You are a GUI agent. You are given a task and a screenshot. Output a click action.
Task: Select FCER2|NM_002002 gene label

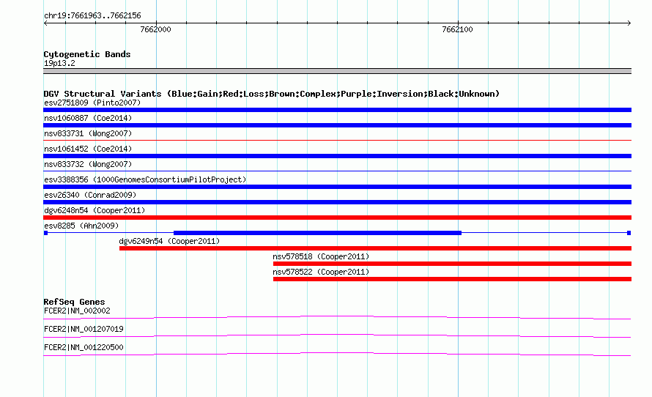point(77,311)
